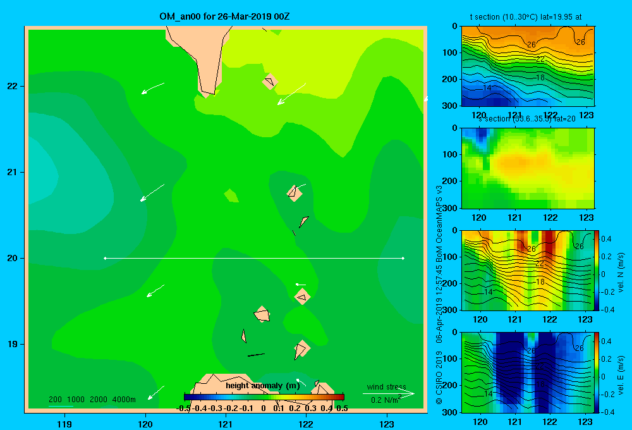The image size is (632, 430).
Task: Click the "0.2 N/m" wind stress scale value
Action: pyautogui.click(x=384, y=400)
